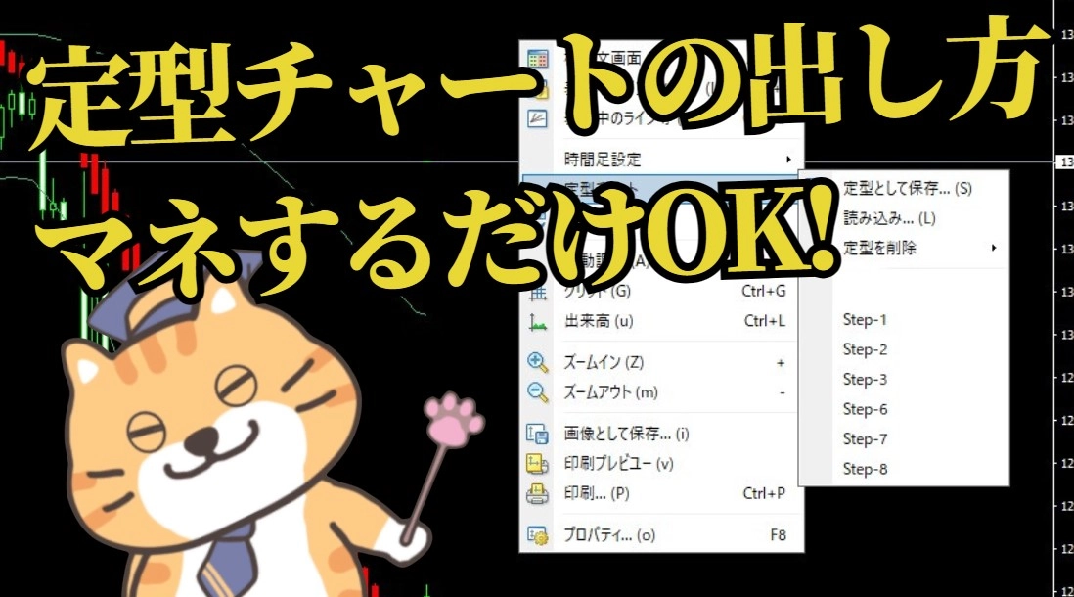This screenshot has height=597, width=1074.
Task: Click the save-as-image icon
Action: [537, 434]
